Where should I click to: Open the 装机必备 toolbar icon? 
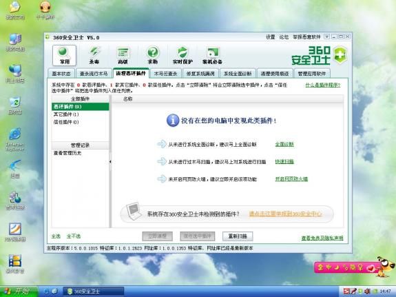click(212, 55)
